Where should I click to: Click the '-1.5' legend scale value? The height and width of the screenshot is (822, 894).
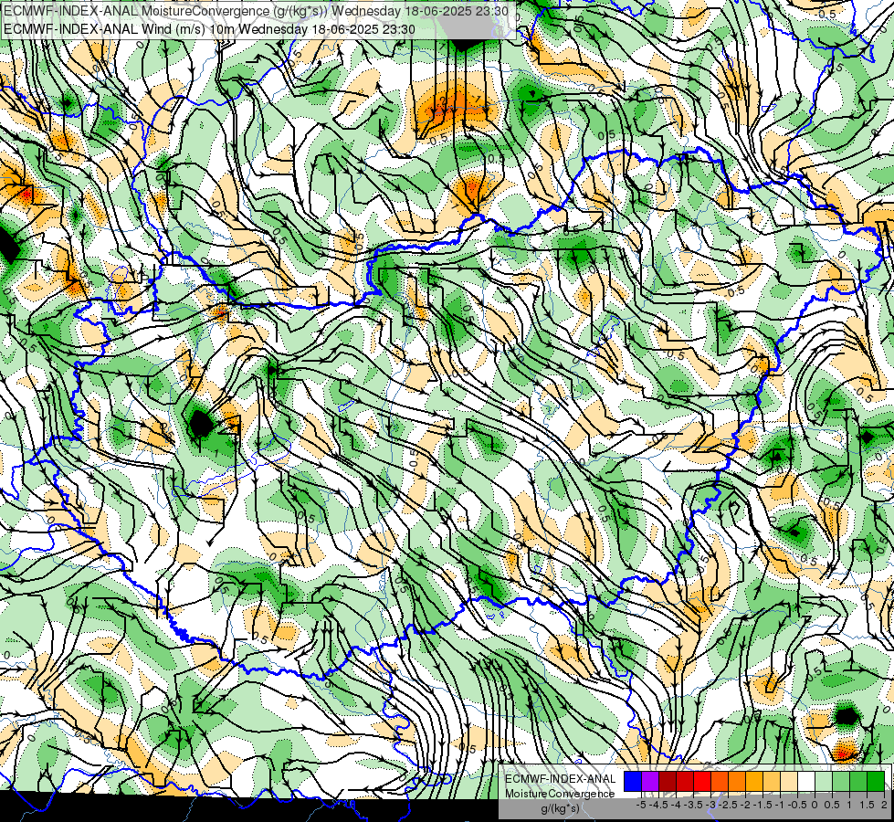[x=763, y=805]
